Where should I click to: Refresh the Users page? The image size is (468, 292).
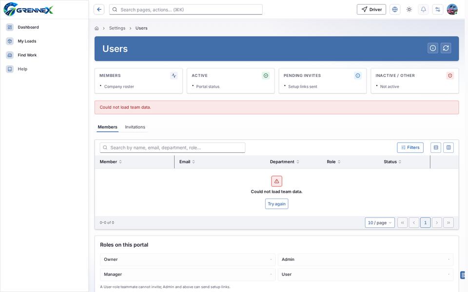pos(446,48)
